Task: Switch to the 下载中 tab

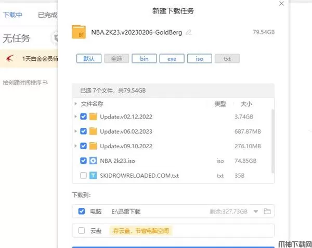Action: (x=12, y=15)
